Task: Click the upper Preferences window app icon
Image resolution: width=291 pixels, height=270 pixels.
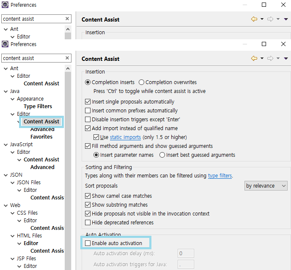Action: [x=5, y=5]
